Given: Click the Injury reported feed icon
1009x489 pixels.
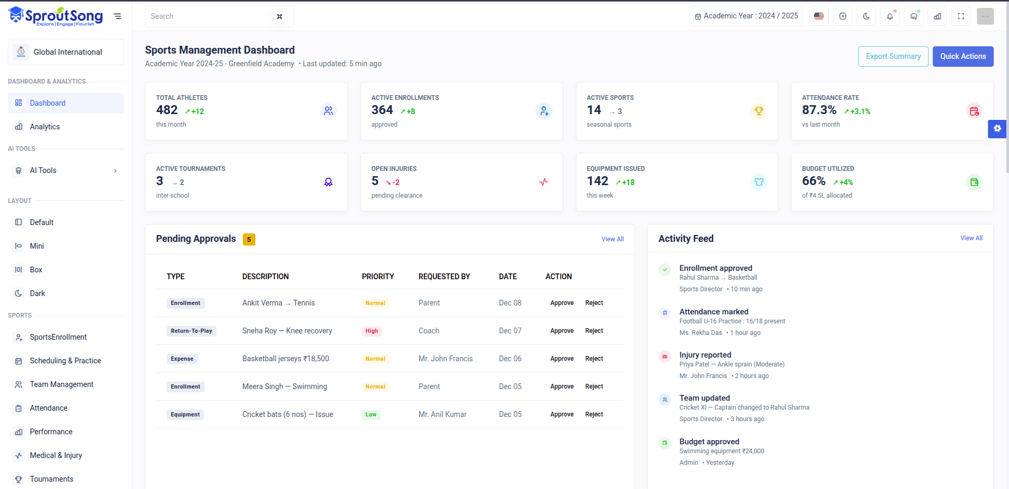Looking at the screenshot, I should point(665,356).
